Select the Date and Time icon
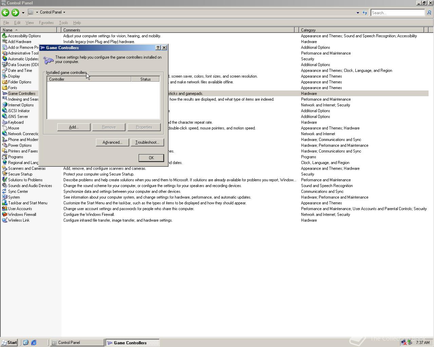This screenshot has height=347, width=434. [x=4, y=70]
